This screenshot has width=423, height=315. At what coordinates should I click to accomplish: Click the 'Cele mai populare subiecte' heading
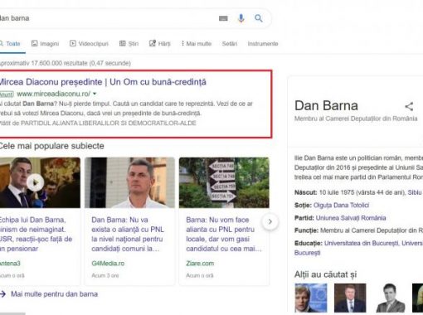[51, 146]
